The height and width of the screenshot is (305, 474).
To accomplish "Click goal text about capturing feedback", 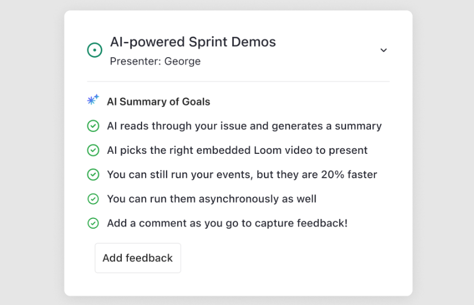I will point(227,223).
